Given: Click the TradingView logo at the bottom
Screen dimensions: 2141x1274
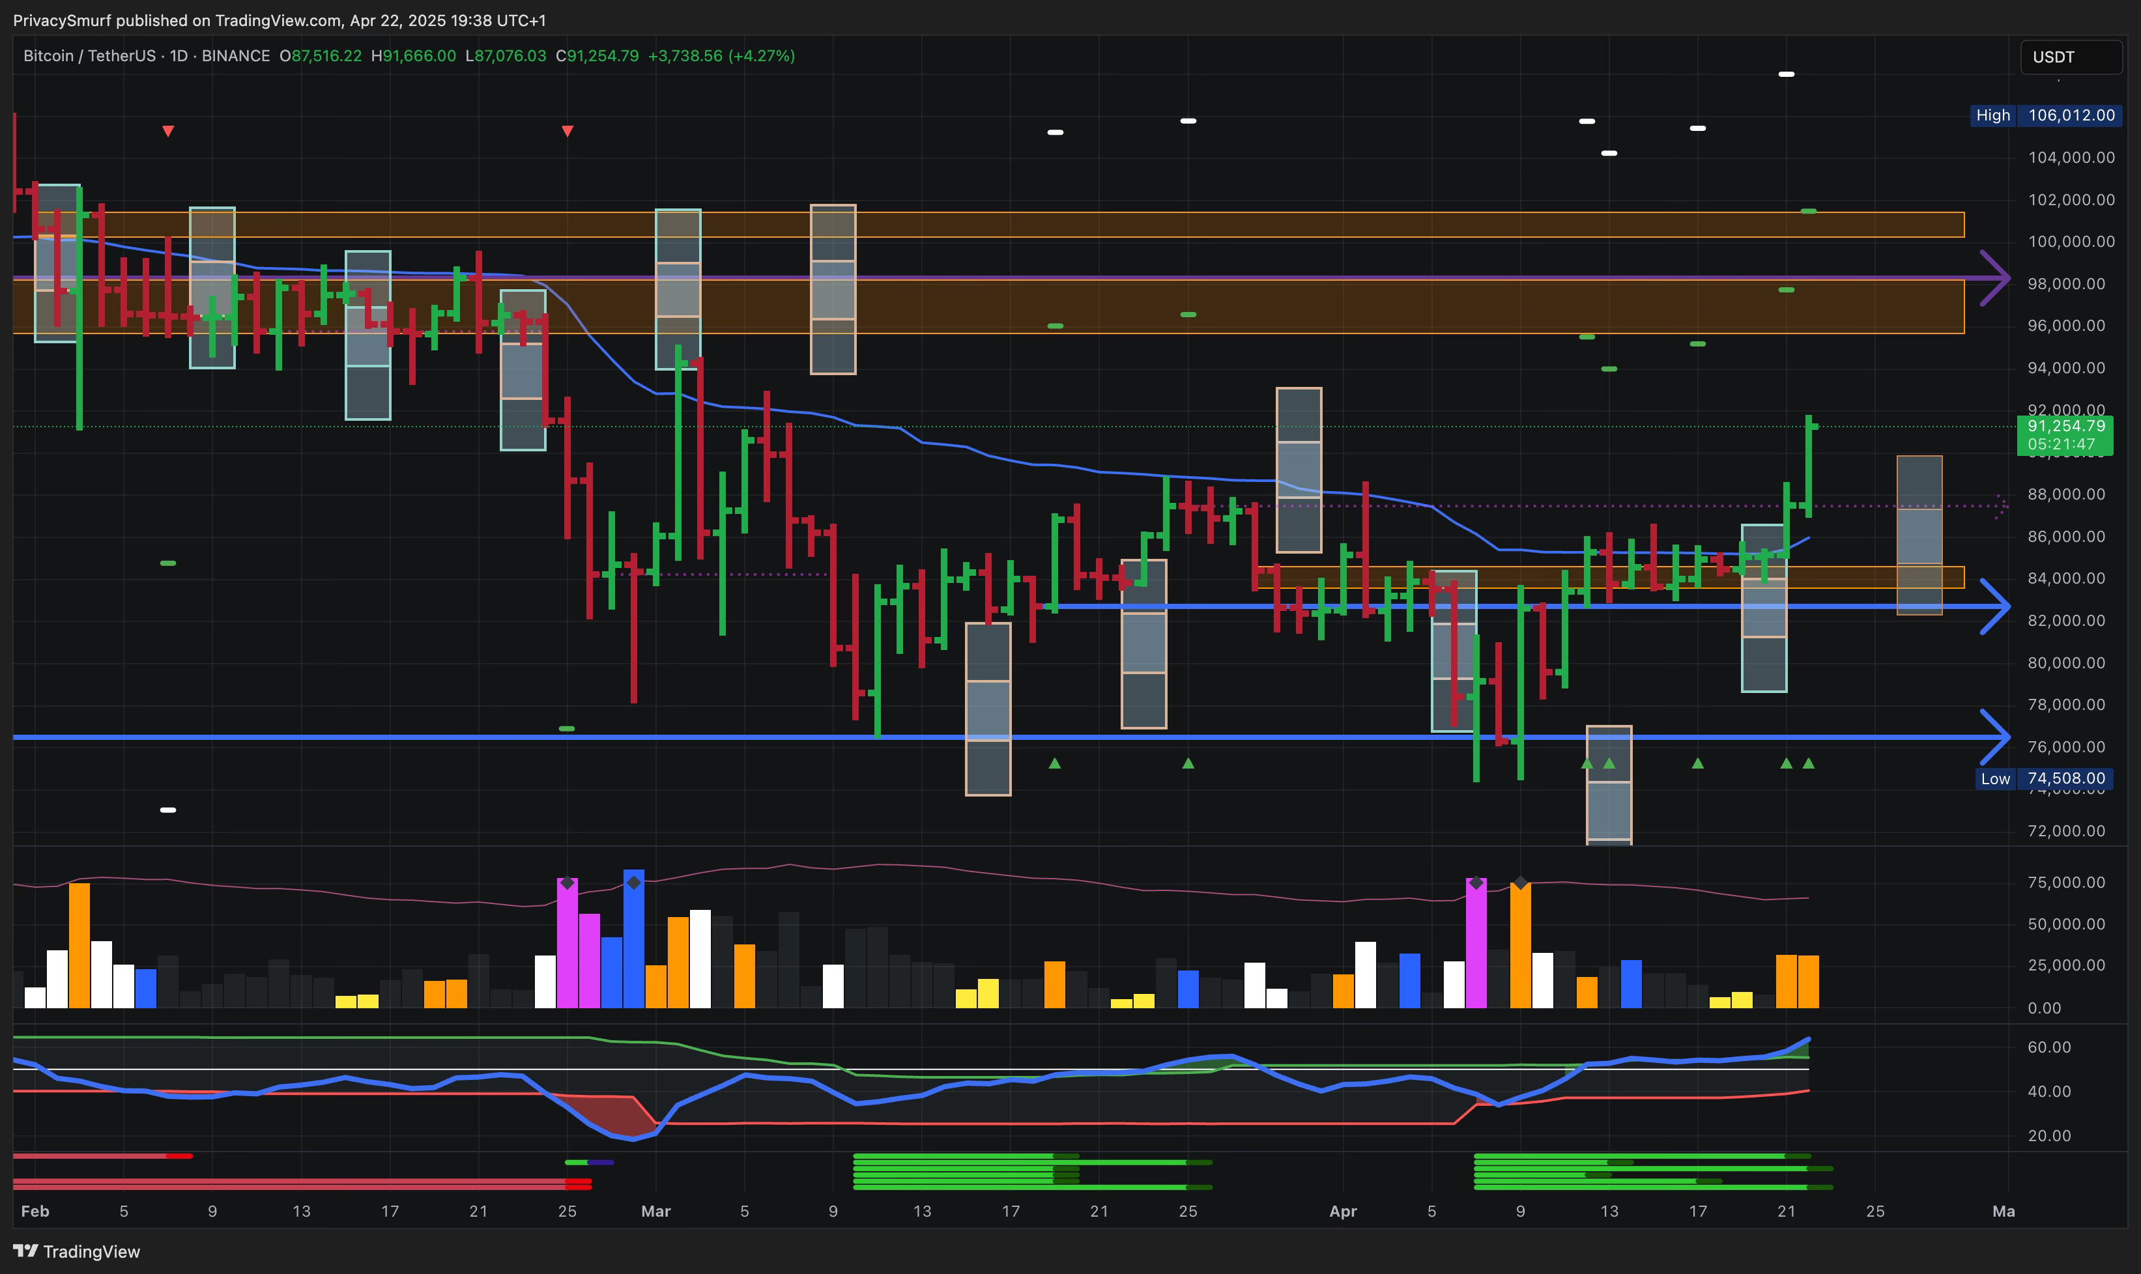Looking at the screenshot, I should 76,1251.
